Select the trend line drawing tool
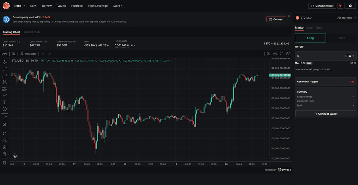 pyautogui.click(x=5, y=69)
